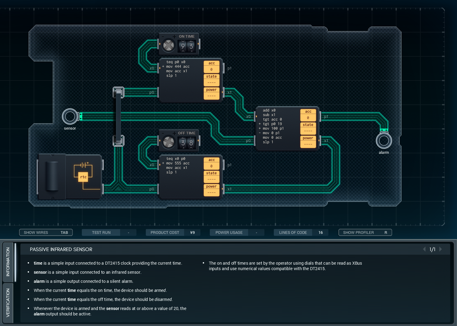
Task: Go to previous information page
Action: [x=424, y=249]
